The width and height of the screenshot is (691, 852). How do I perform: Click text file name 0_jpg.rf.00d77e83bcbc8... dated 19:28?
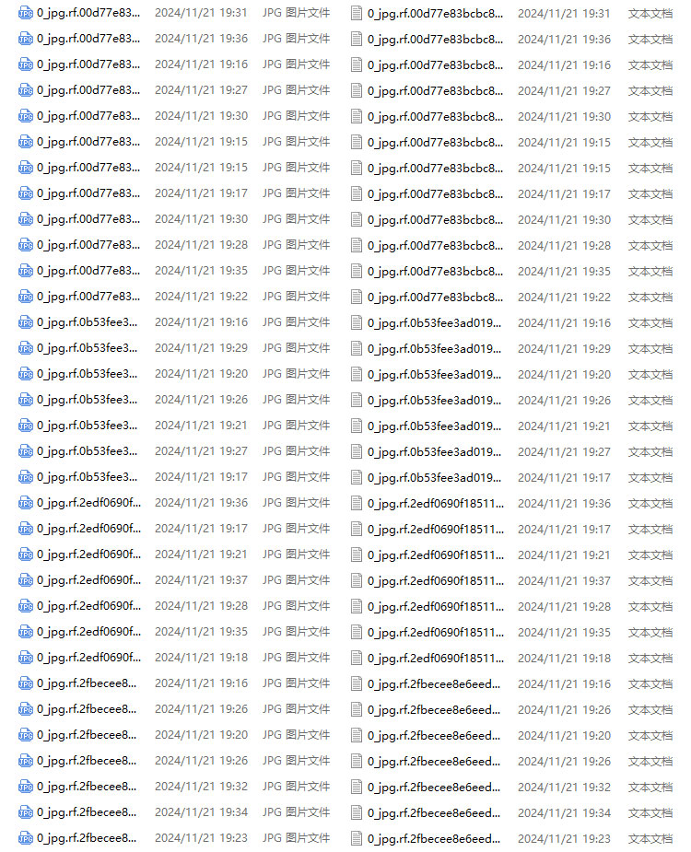coord(436,246)
